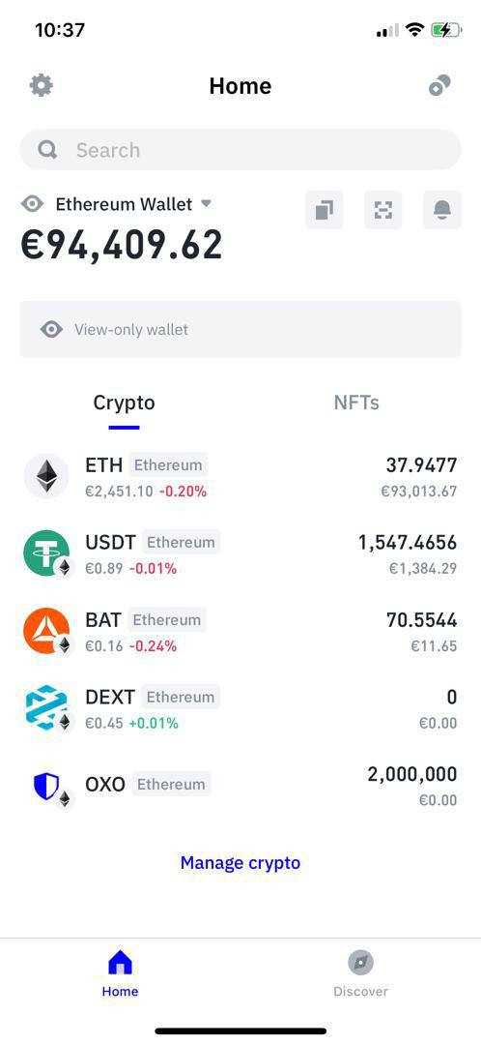Toggle balance visibility eye beside Ethereum Wallet
481x1045 pixels.
click(x=32, y=204)
